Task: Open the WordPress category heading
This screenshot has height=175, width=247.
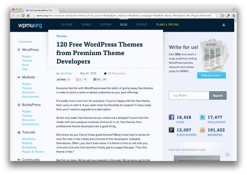Action: point(30,50)
